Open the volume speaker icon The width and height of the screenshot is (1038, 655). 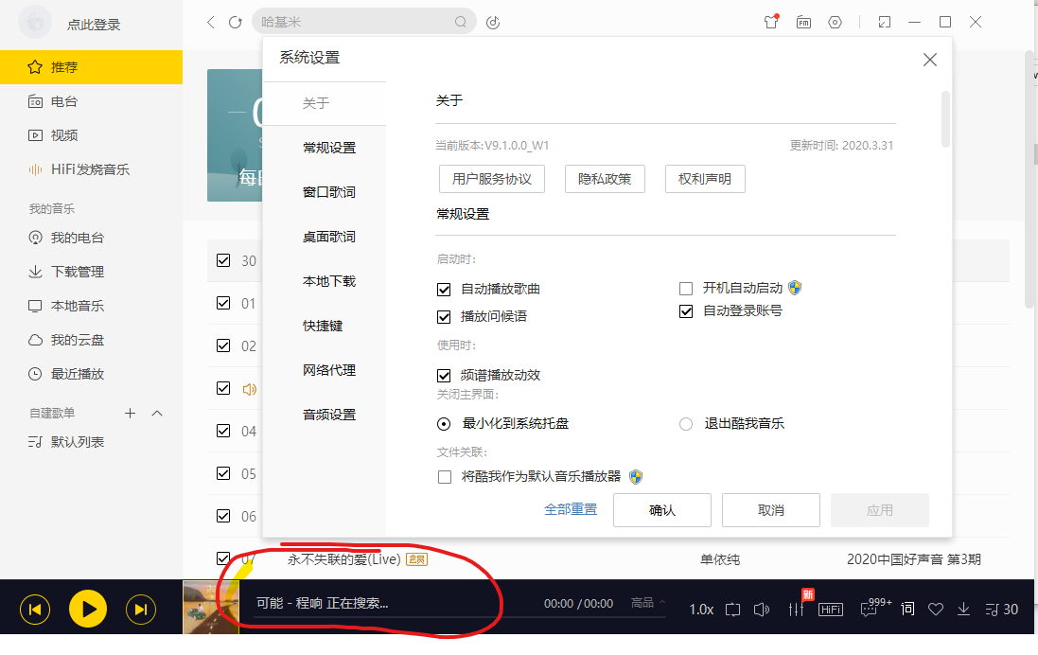pyautogui.click(x=762, y=610)
